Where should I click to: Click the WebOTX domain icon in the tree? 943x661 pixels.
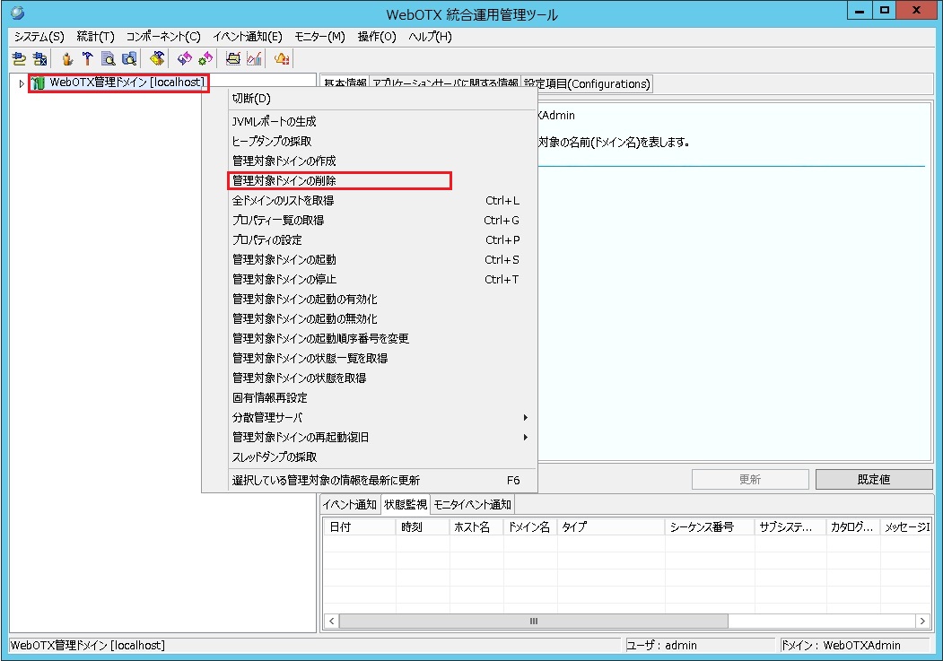(37, 83)
